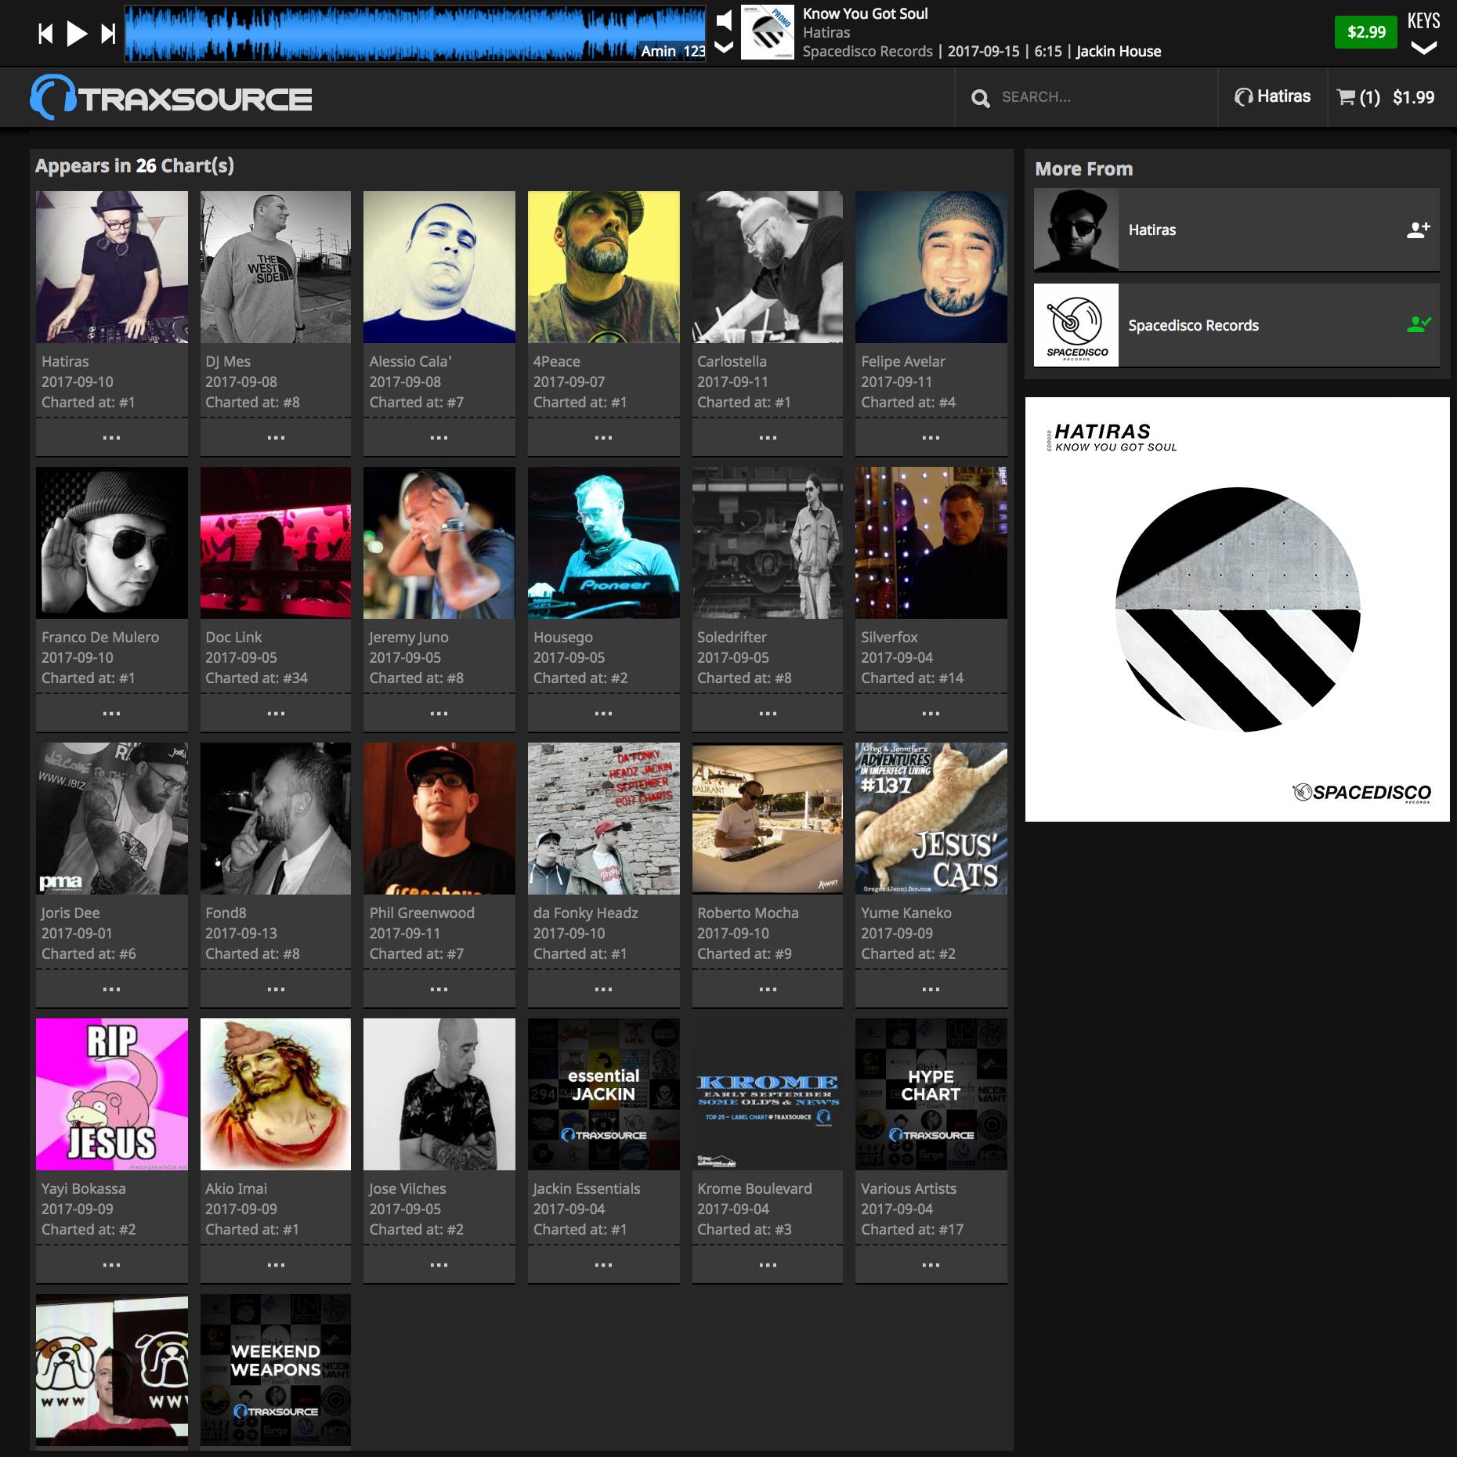The height and width of the screenshot is (1457, 1457).
Task: Expand options for 4Peace chart
Action: pos(604,437)
